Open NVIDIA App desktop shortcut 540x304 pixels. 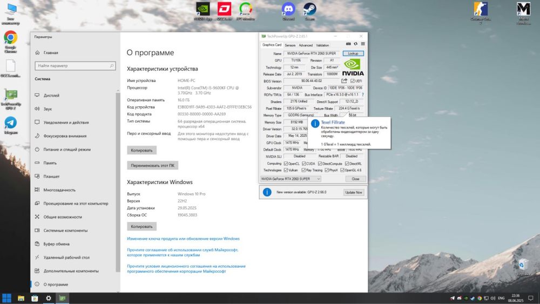point(203,11)
